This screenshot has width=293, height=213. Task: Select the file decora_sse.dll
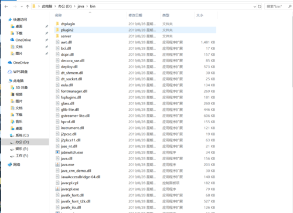tap(73, 60)
